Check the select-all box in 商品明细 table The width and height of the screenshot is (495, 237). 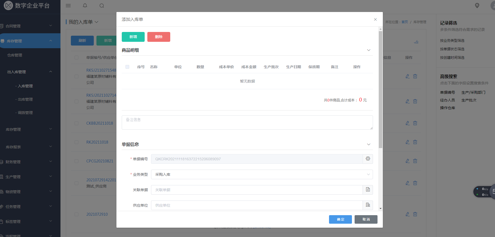tap(127, 67)
